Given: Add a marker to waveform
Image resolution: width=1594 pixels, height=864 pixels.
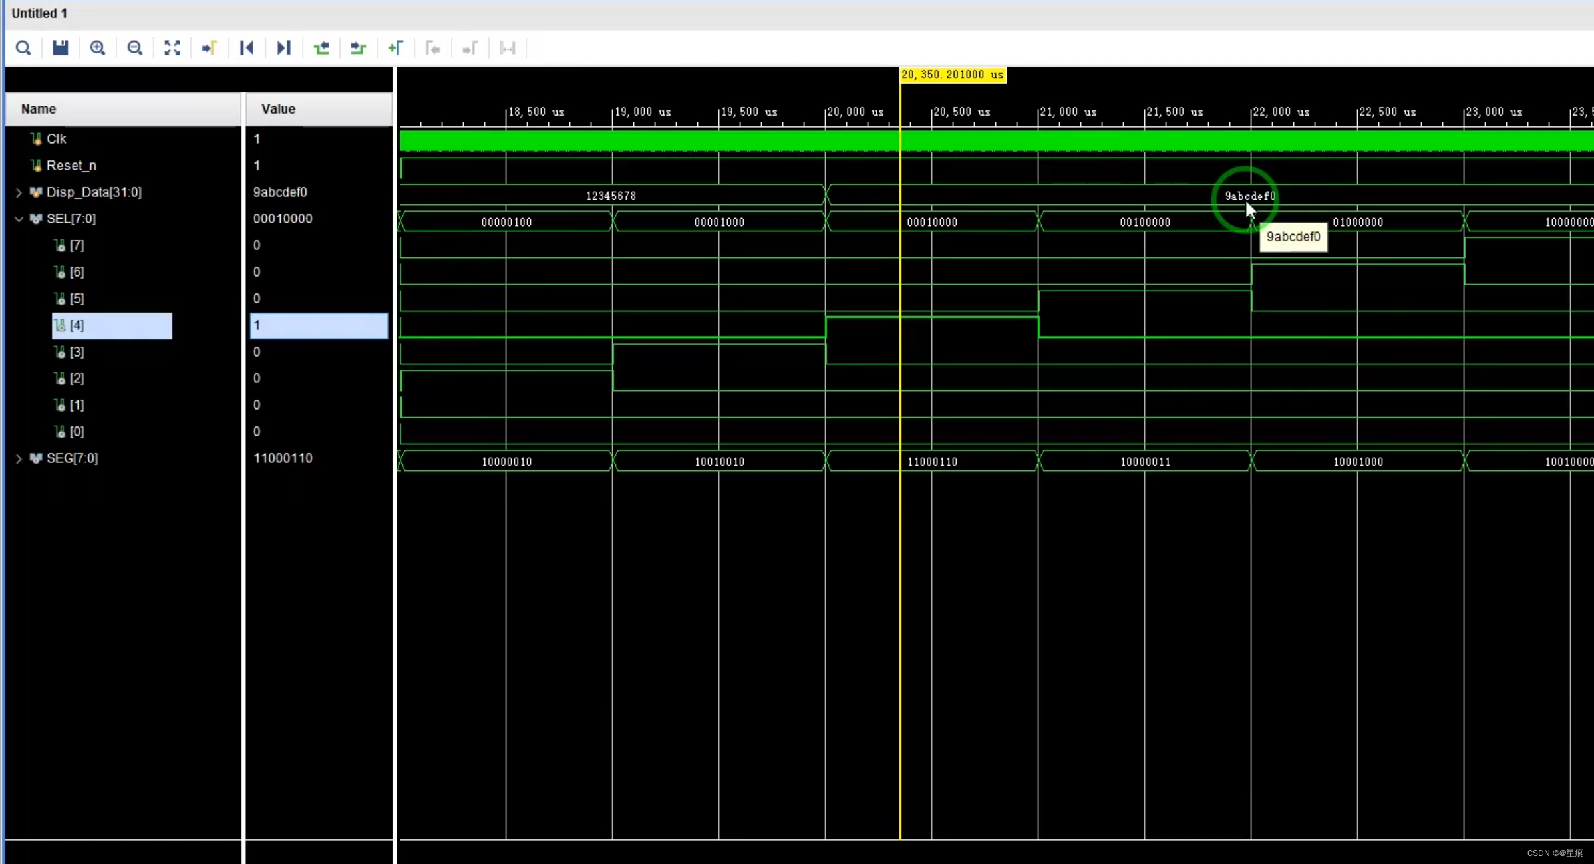Looking at the screenshot, I should click(396, 48).
